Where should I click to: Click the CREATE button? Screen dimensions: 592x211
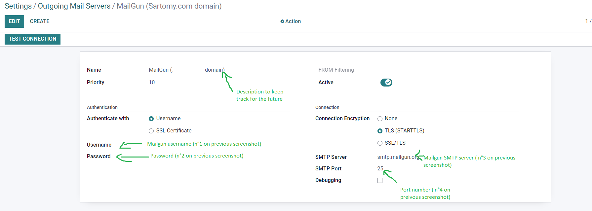click(x=40, y=21)
